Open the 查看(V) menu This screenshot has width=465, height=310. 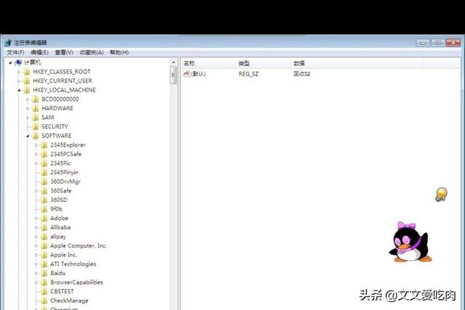(x=64, y=52)
